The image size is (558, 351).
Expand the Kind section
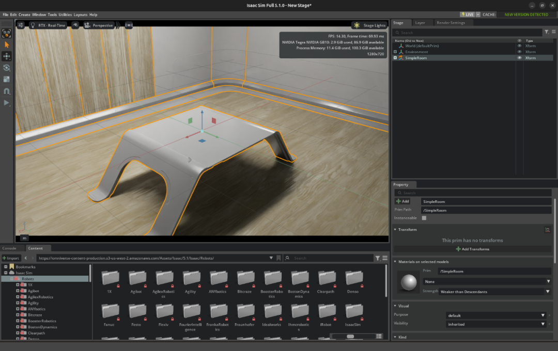[395, 337]
